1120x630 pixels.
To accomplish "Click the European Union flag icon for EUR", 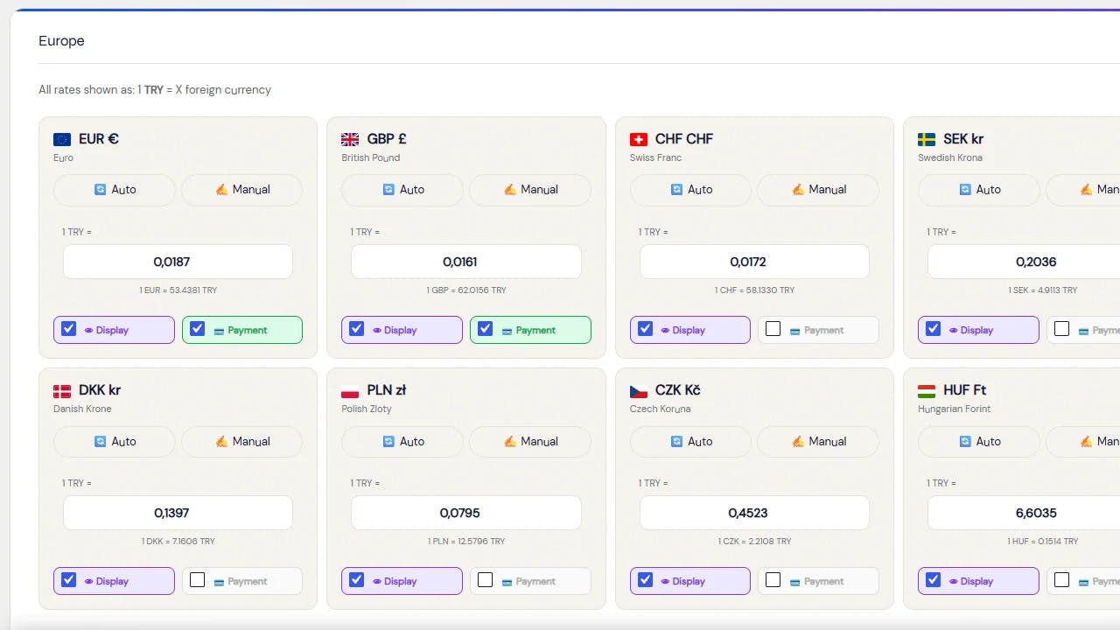I will (x=62, y=139).
